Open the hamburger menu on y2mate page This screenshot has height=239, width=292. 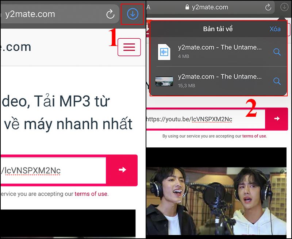point(129,47)
